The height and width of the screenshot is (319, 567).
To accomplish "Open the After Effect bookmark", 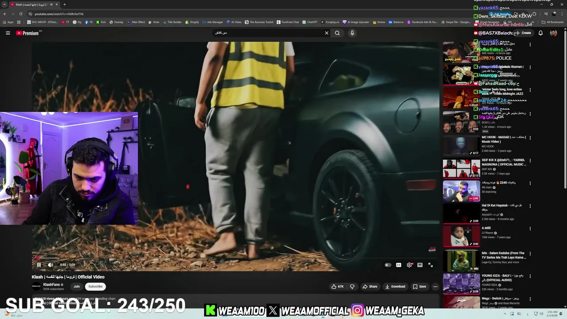I will coord(136,22).
